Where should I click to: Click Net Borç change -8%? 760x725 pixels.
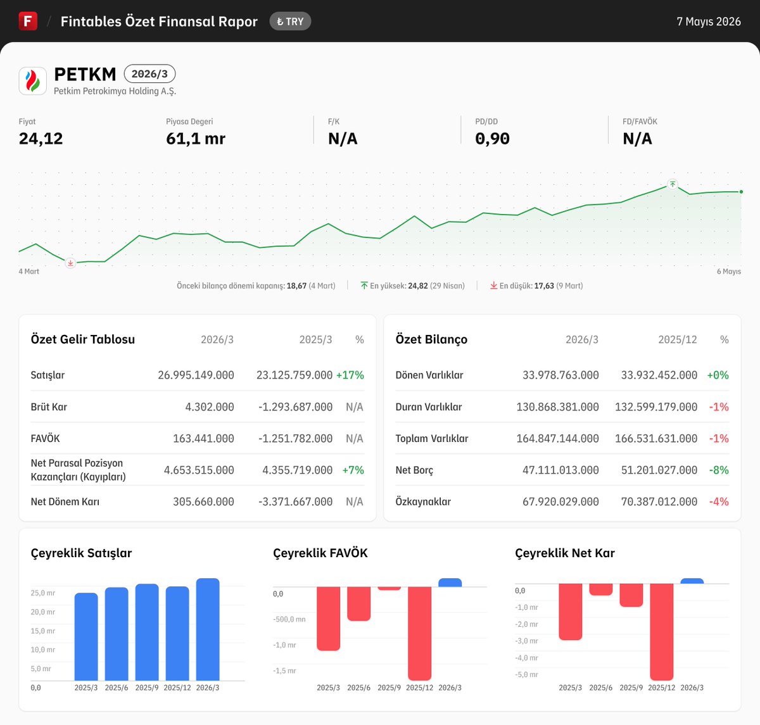pos(719,470)
